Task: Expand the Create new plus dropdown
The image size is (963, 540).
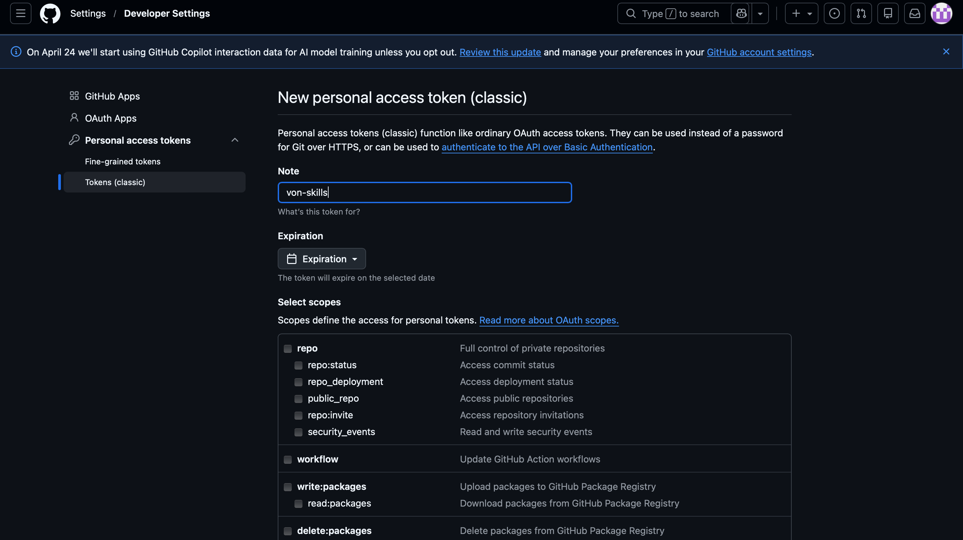Action: pos(801,13)
